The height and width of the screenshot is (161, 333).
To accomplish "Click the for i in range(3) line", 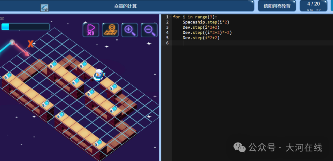I will click(x=195, y=17).
